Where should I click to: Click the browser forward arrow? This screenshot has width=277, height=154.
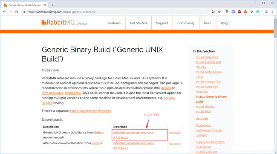click(11, 12)
